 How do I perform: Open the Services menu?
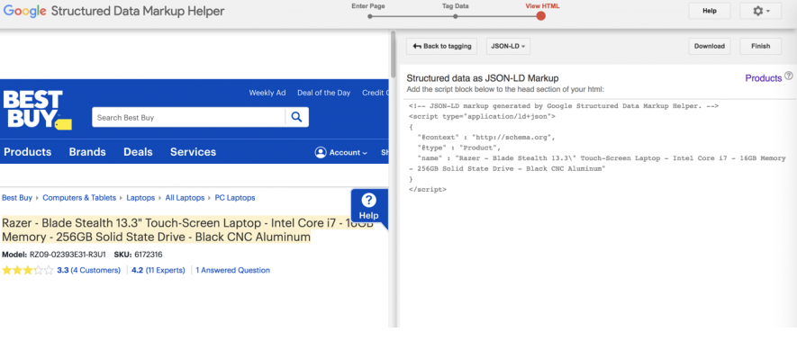(x=193, y=152)
